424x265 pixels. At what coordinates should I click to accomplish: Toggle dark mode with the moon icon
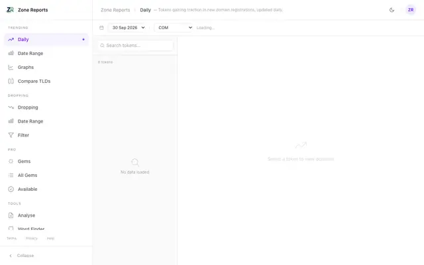[392, 10]
